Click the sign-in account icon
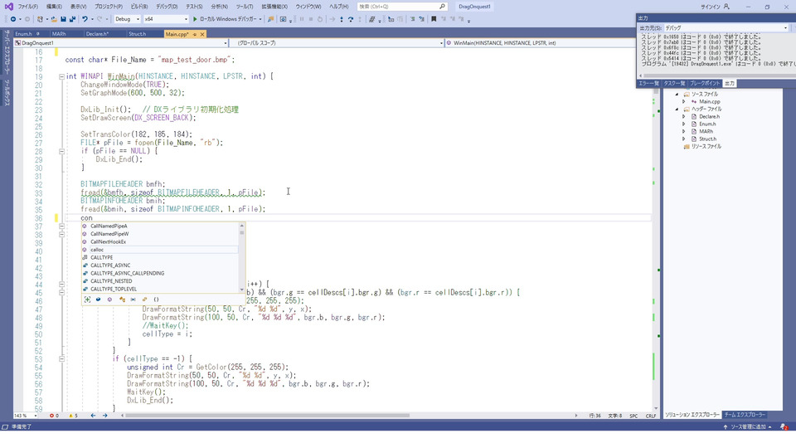 [726, 7]
